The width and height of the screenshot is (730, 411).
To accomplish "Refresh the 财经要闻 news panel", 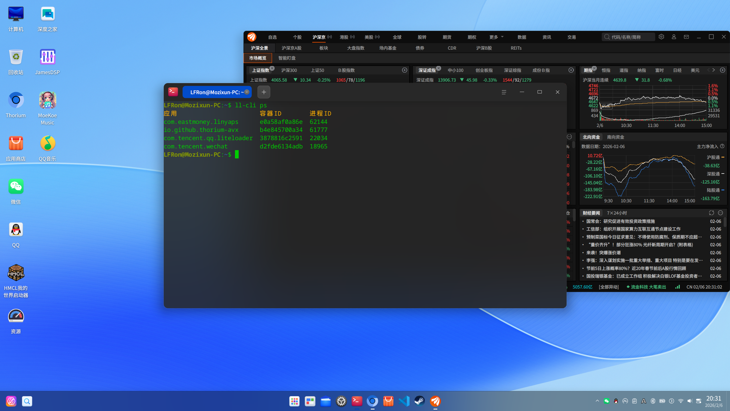I will click(x=711, y=213).
